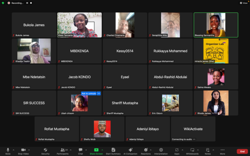Click the Jacob KONDO participant tile
Image resolution: width=250 pixels, height=156 pixels.
[x=79, y=77]
